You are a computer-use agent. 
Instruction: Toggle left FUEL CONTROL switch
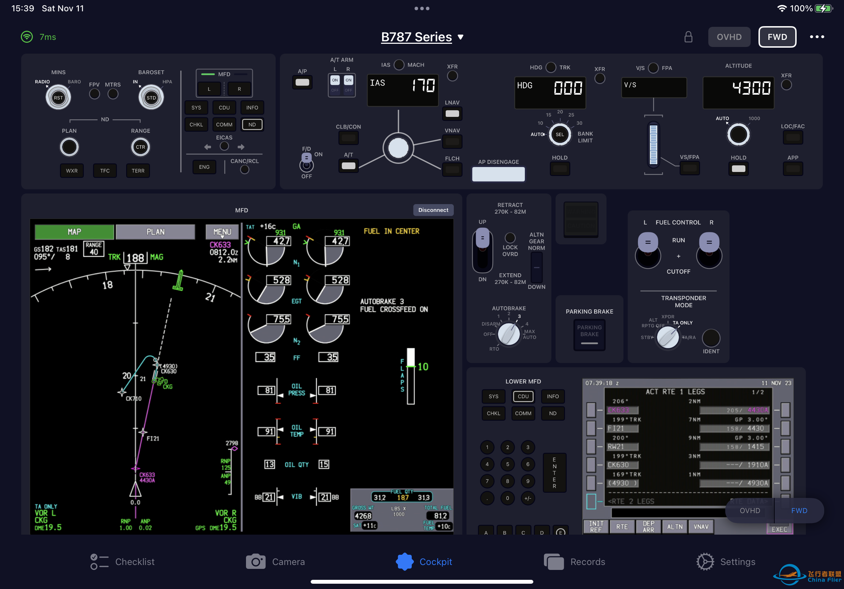648,251
